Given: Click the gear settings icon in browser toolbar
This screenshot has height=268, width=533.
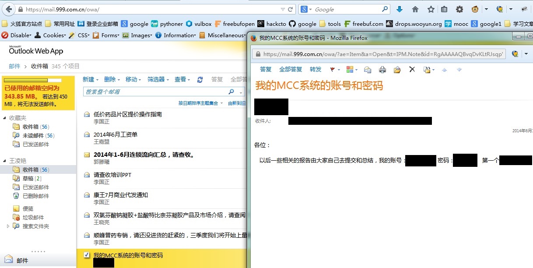Looking at the screenshot, I should coord(459,9).
